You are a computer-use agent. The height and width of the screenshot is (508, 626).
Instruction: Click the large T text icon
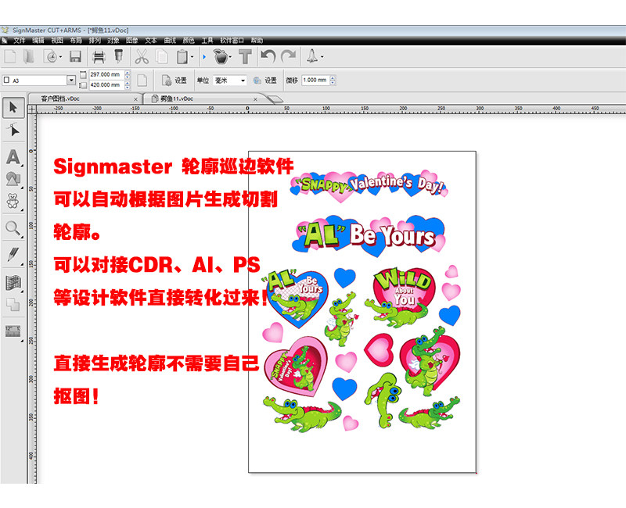(x=245, y=57)
